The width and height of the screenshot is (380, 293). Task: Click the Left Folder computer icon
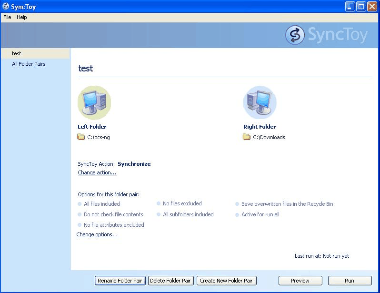pos(94,102)
